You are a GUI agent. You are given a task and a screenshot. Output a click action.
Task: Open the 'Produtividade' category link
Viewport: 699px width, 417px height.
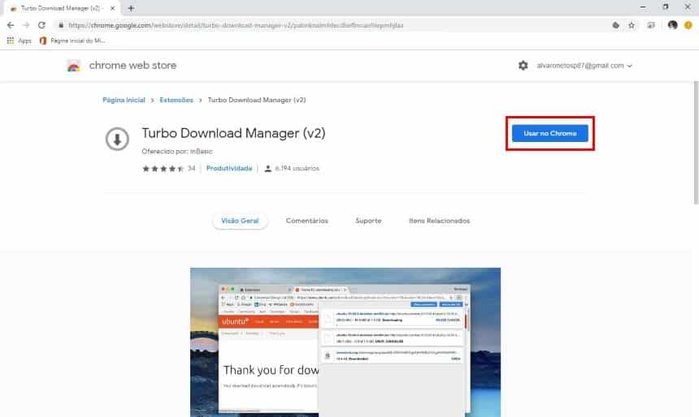click(229, 168)
